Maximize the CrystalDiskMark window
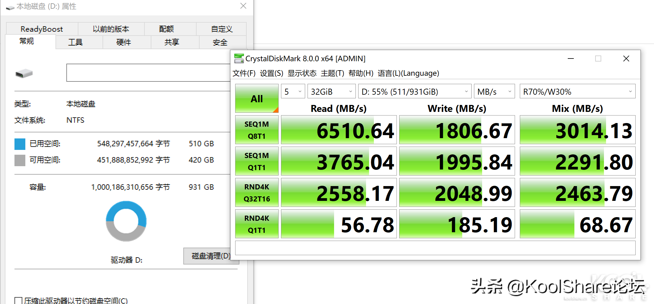 [x=598, y=59]
